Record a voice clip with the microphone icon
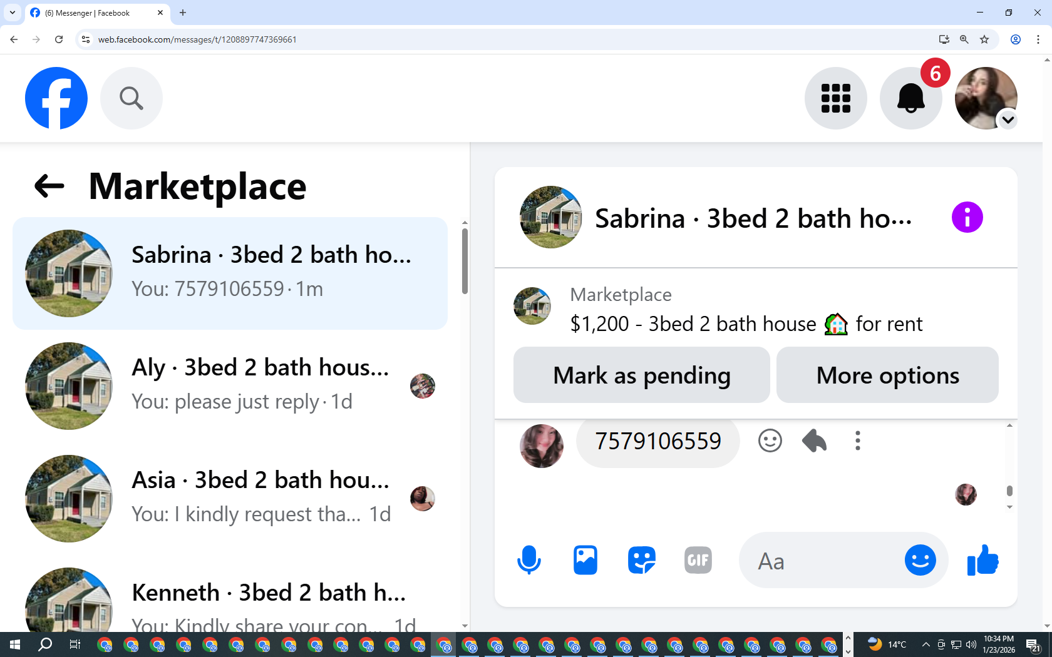 point(529,560)
